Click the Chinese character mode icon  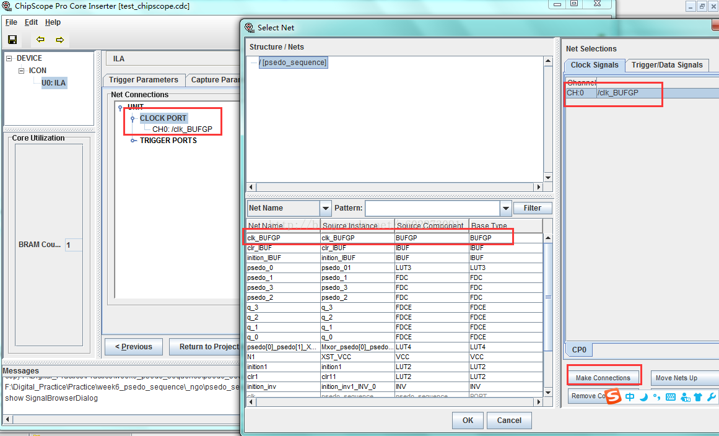point(630,397)
